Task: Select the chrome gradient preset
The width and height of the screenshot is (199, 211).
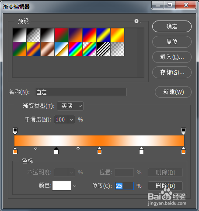Action: [62, 49]
